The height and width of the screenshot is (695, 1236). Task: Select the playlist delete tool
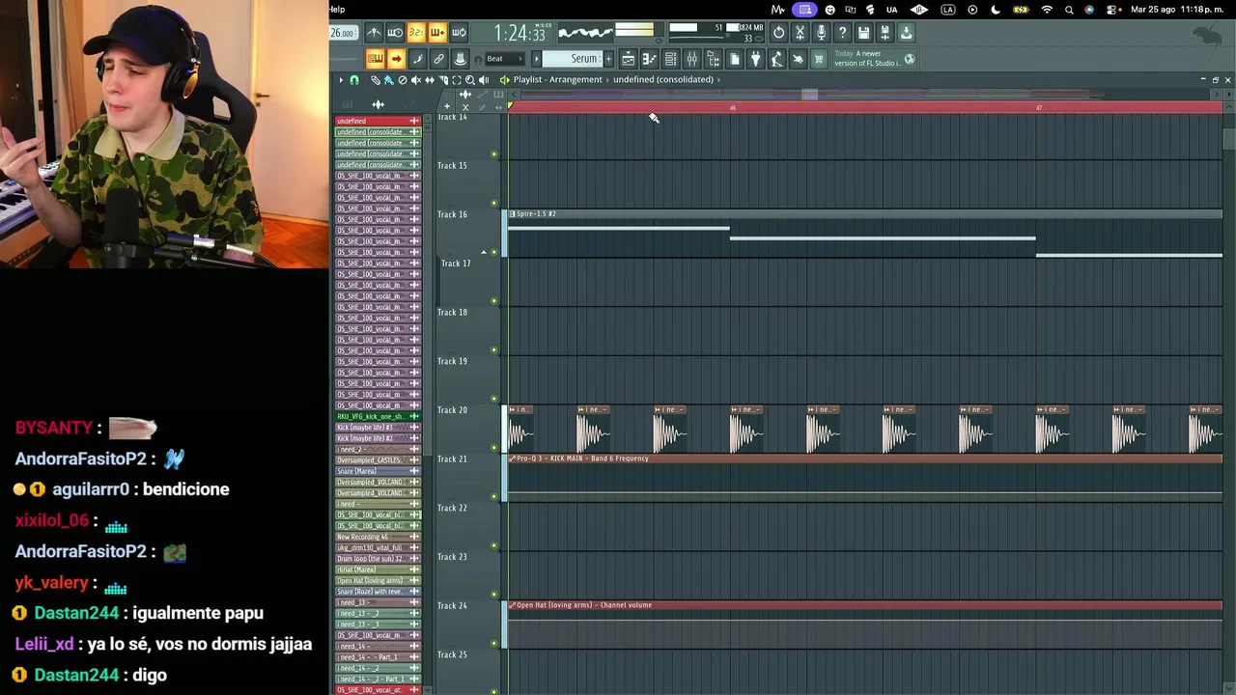point(403,80)
